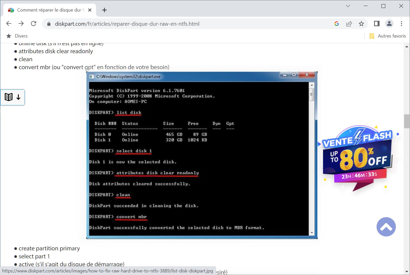The height and width of the screenshot is (275, 410).
Task: Open the user profile avatar
Action: (389, 24)
